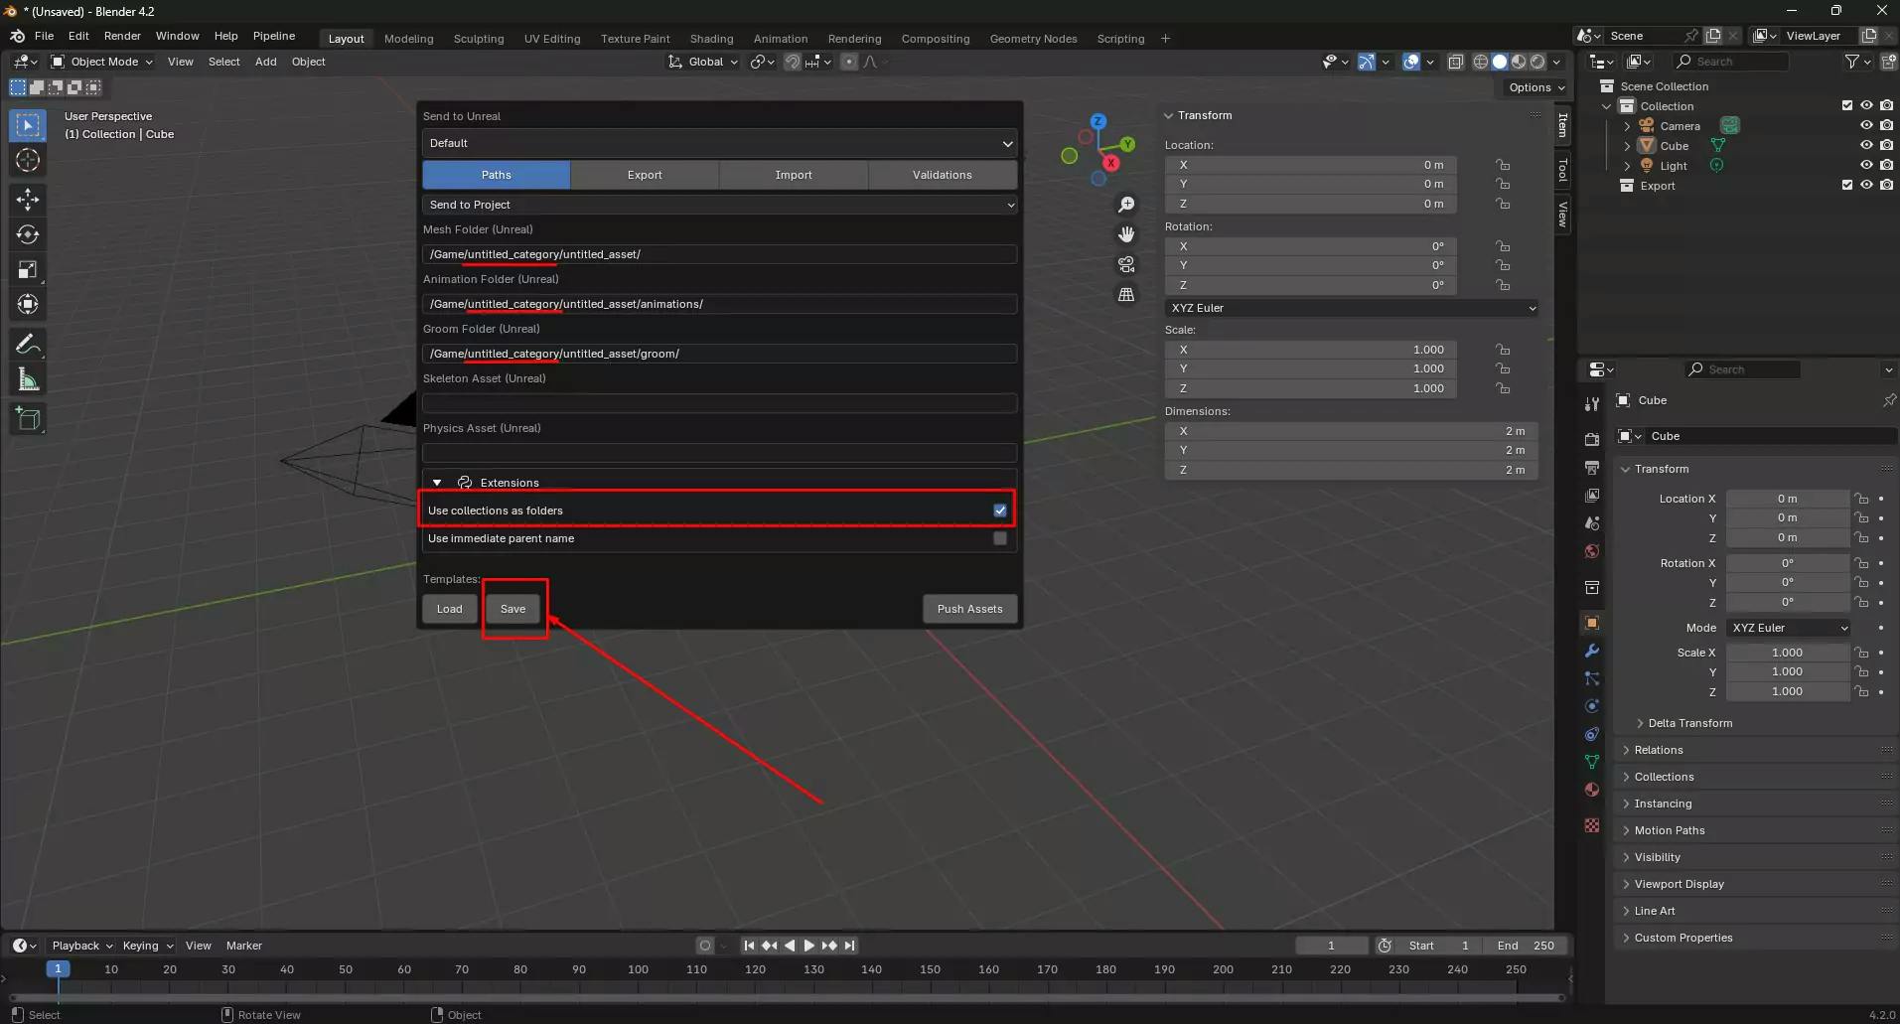Activate the 3D Cursor tool
Screen dimensions: 1900x1024
pyautogui.click(x=28, y=160)
